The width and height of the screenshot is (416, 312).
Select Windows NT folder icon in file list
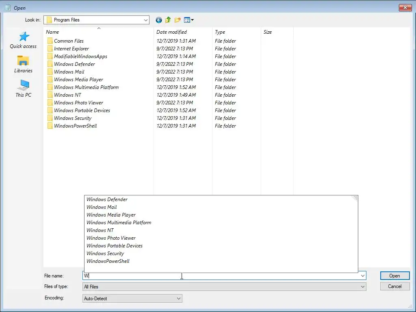[x=50, y=95]
